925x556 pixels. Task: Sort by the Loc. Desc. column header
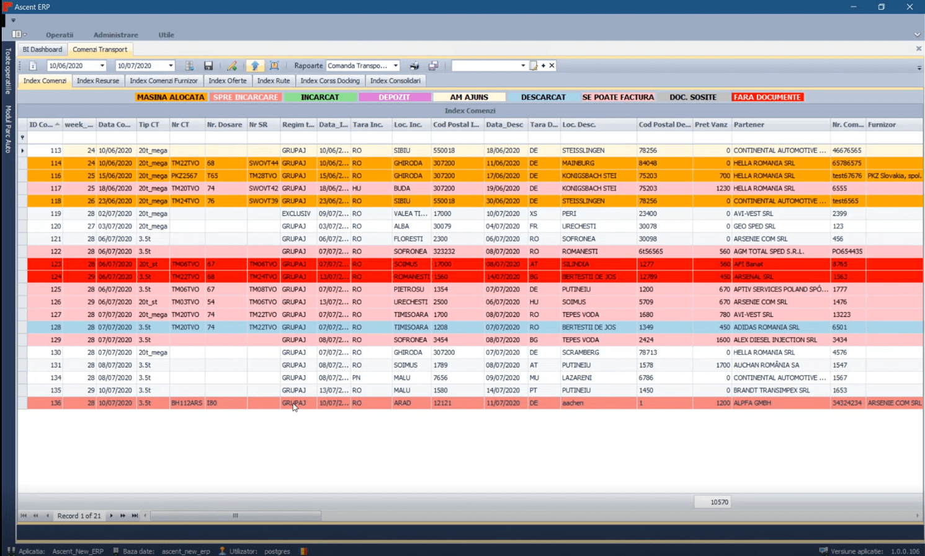(x=598, y=125)
